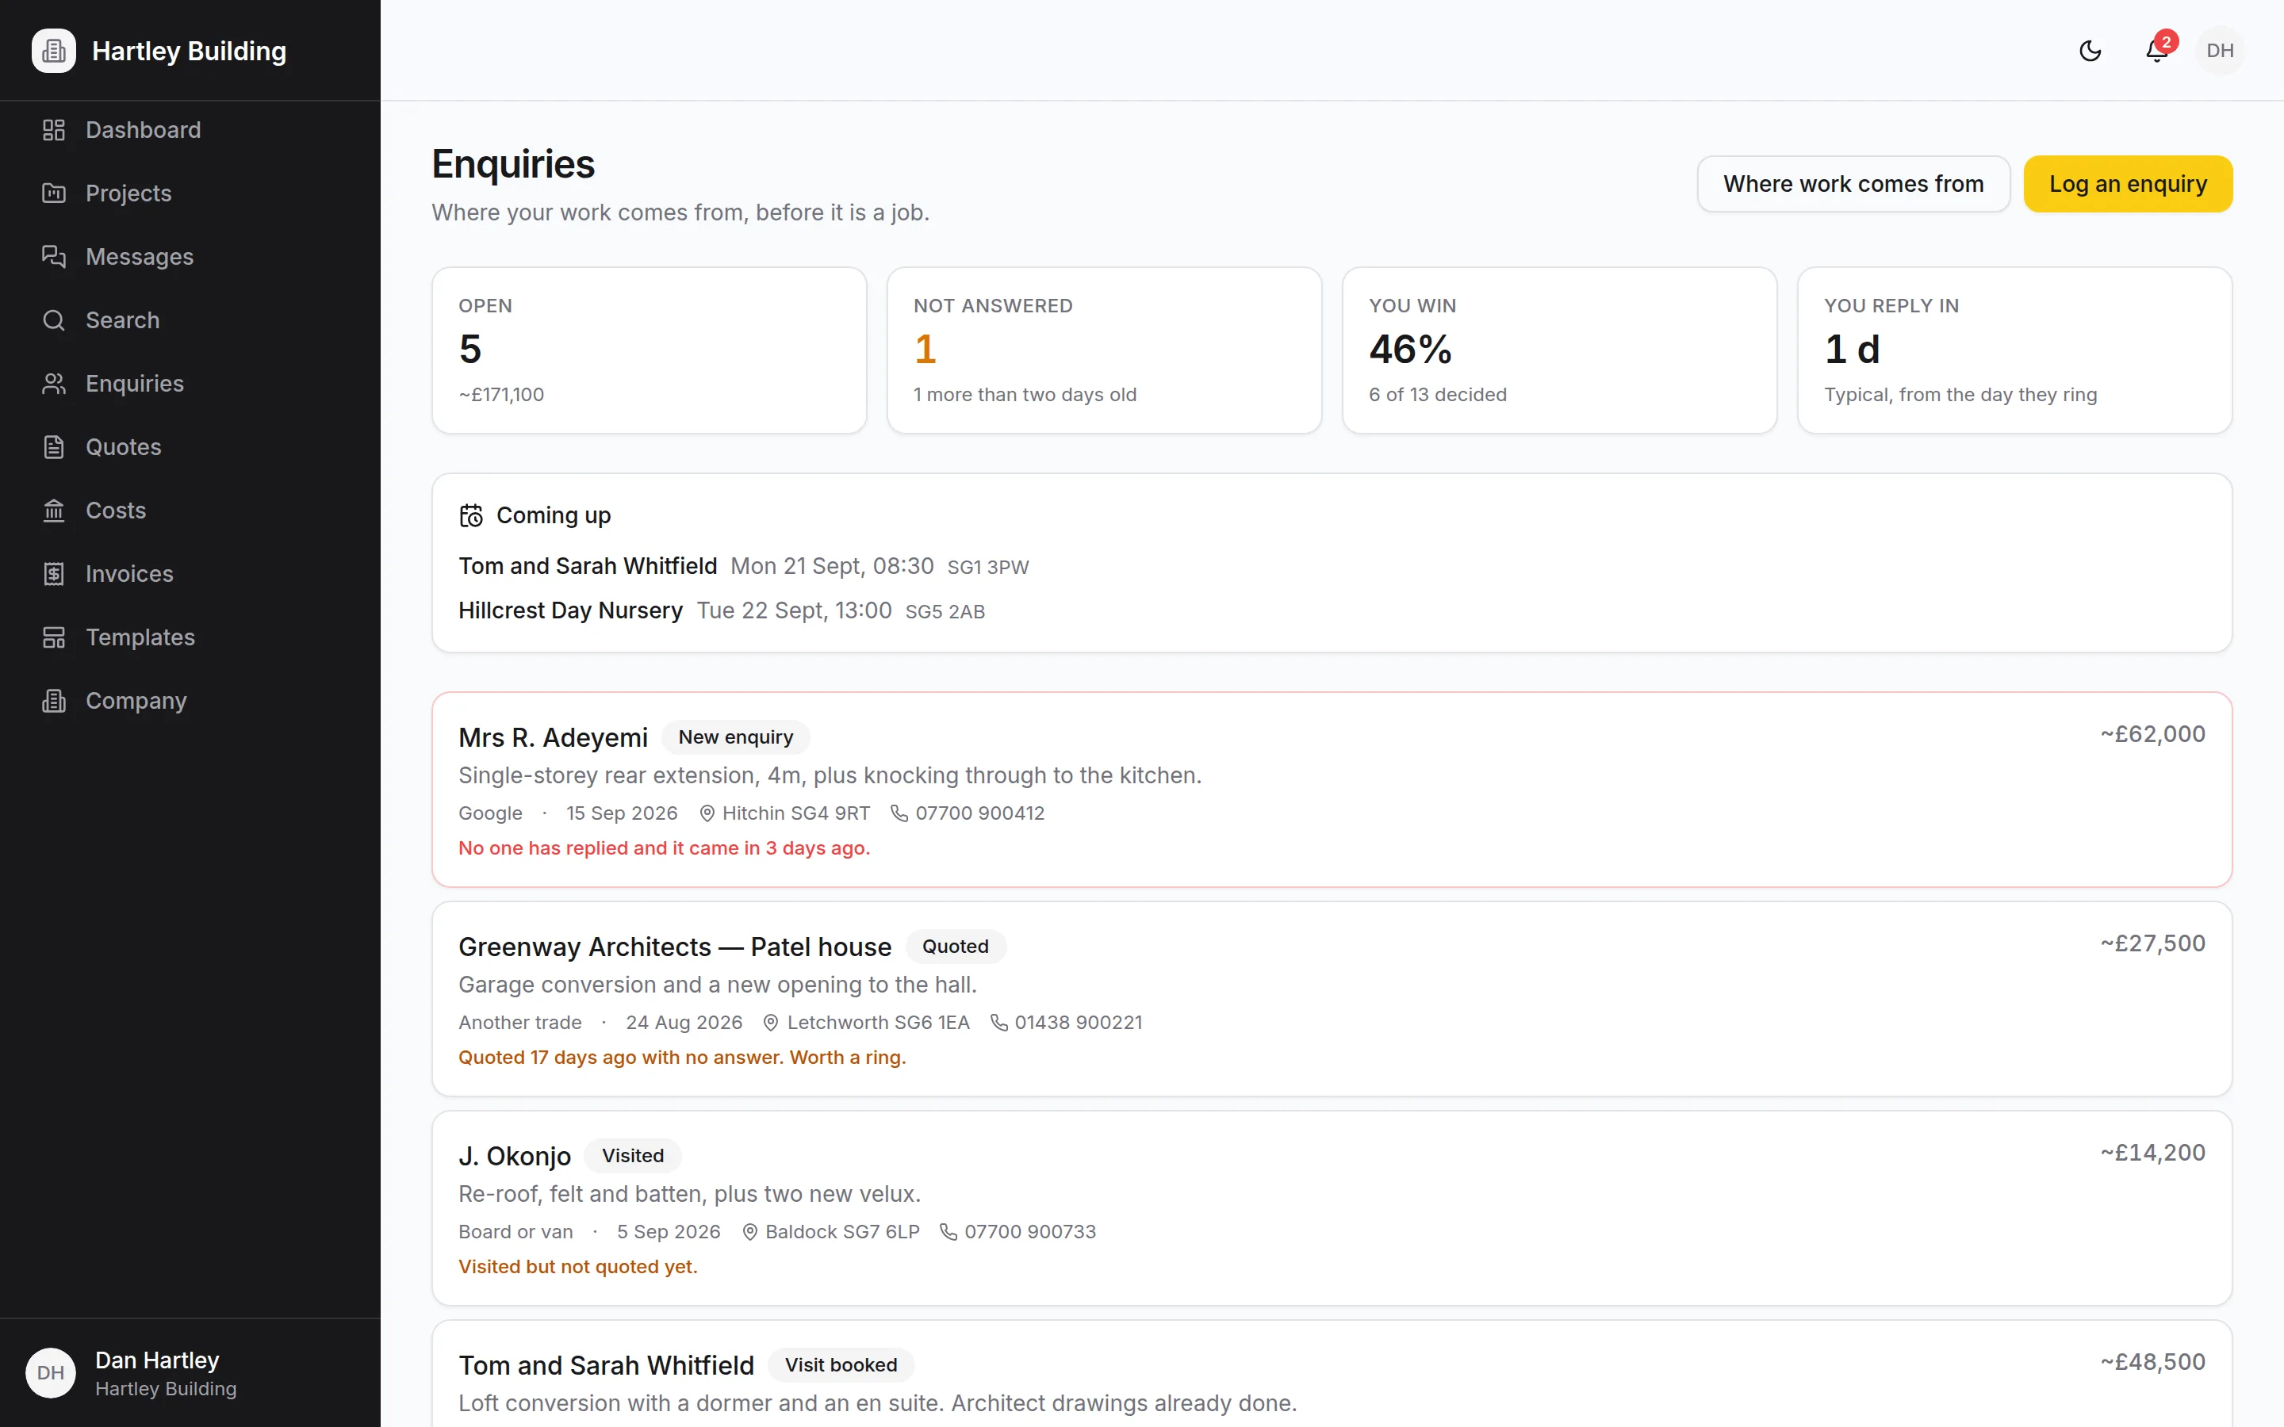
Task: Open the notifications bell
Action: 2156,51
